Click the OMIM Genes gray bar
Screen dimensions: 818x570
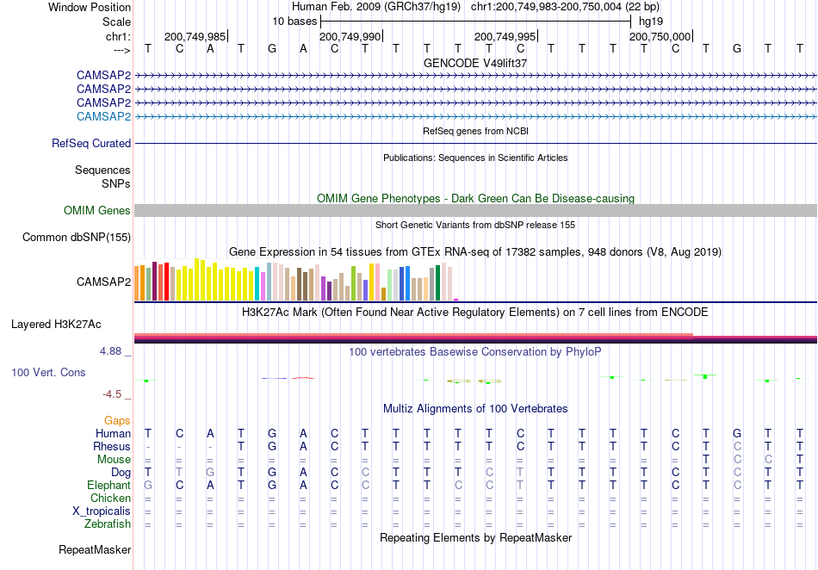coord(475,211)
